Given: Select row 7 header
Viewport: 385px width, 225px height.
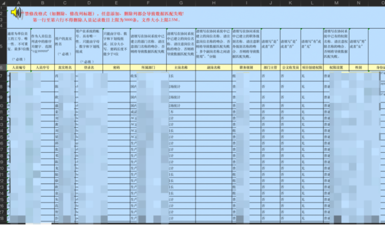Looking at the screenshot, I should click(3, 76).
